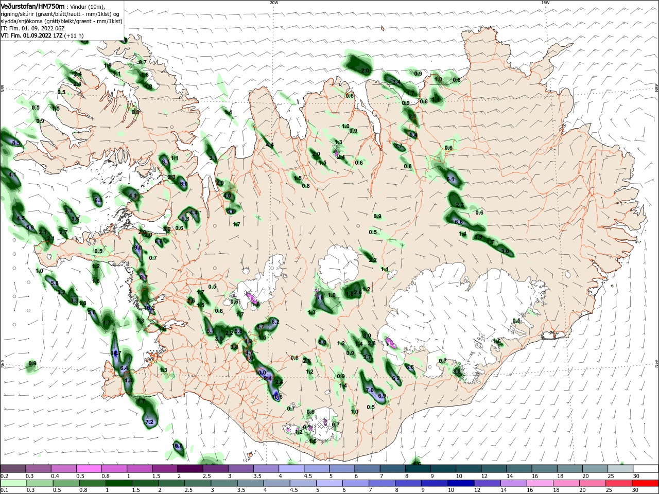Click the 5.9 precipitation value
This screenshot has width=659, height=494.
pos(29,227)
